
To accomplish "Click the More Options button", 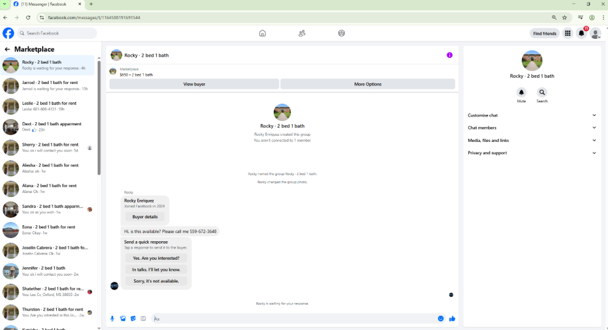I will click(x=368, y=84).
